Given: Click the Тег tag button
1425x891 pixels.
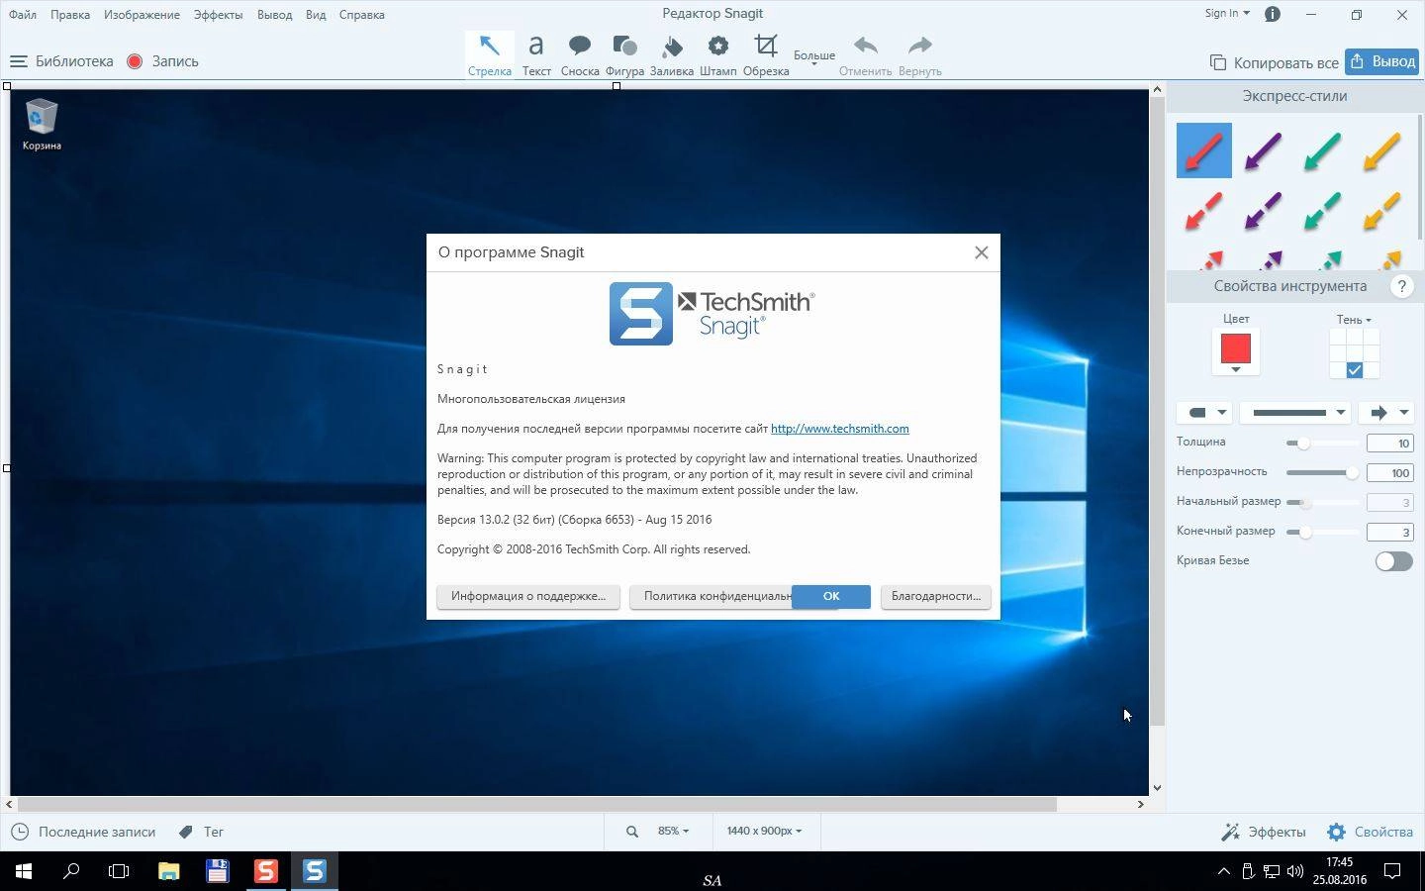Looking at the screenshot, I should click(x=201, y=832).
